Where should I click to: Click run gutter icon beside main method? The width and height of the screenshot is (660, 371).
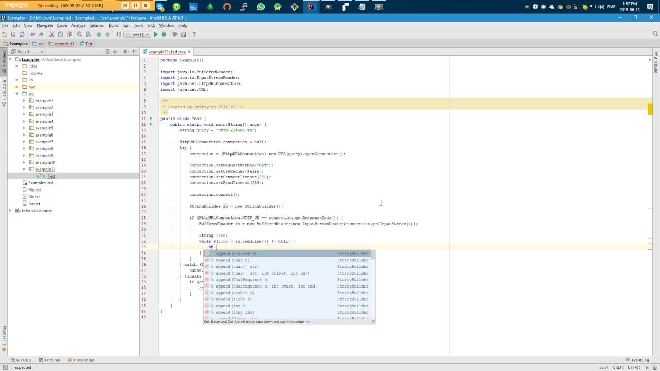click(151, 124)
